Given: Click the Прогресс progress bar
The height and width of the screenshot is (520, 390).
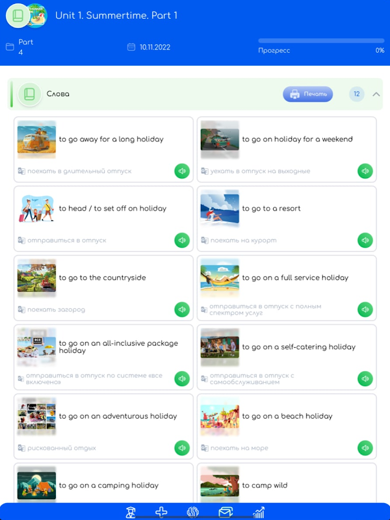Looking at the screenshot, I should coord(321,41).
